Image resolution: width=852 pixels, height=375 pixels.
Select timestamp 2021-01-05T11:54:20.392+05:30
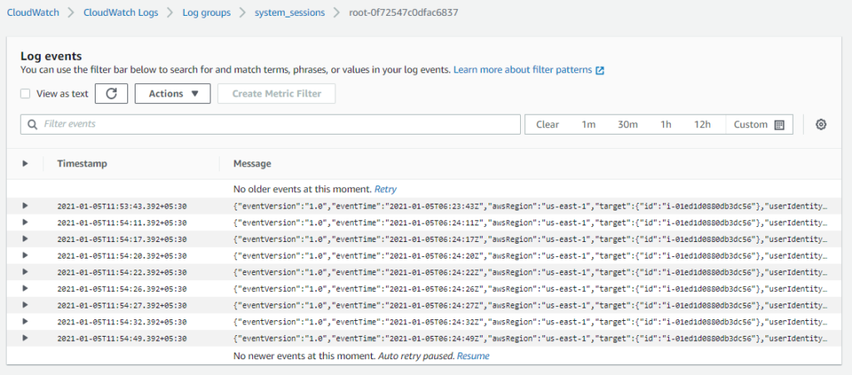click(x=121, y=255)
